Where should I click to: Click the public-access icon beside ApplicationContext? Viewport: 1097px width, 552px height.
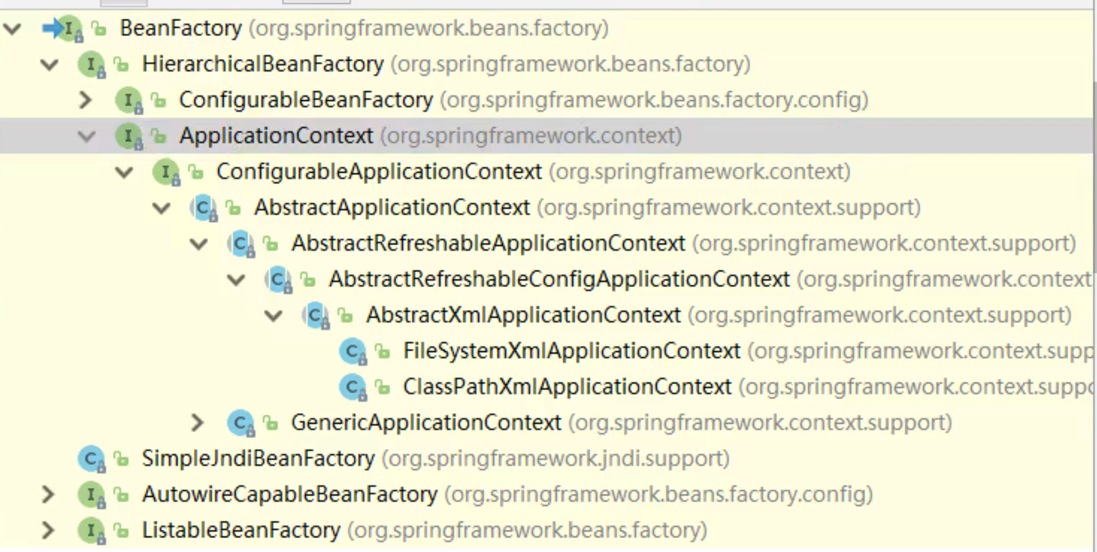click(159, 136)
